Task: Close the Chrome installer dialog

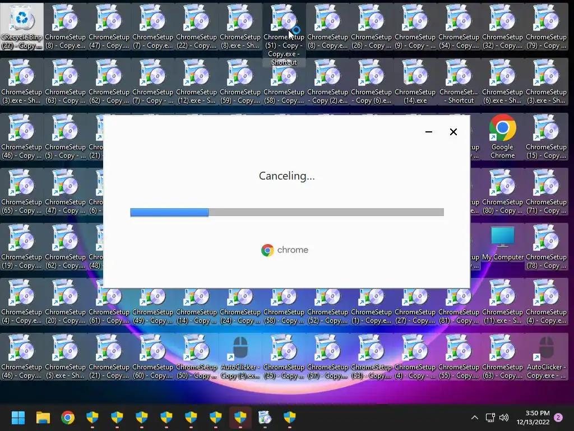Action: pyautogui.click(x=453, y=132)
